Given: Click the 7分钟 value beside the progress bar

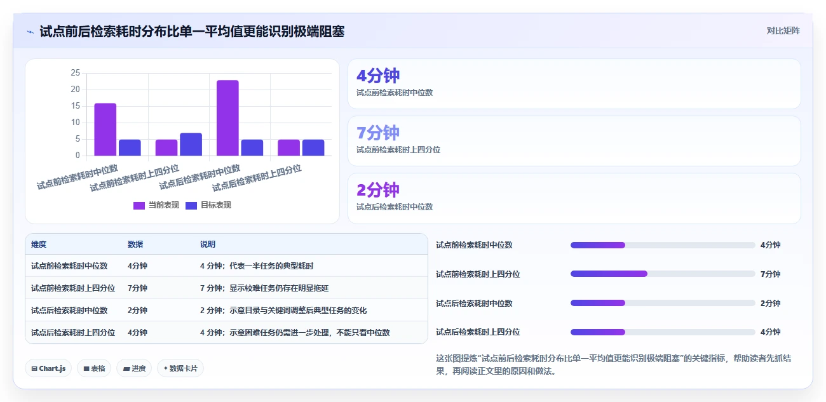Looking at the screenshot, I should tap(770, 274).
